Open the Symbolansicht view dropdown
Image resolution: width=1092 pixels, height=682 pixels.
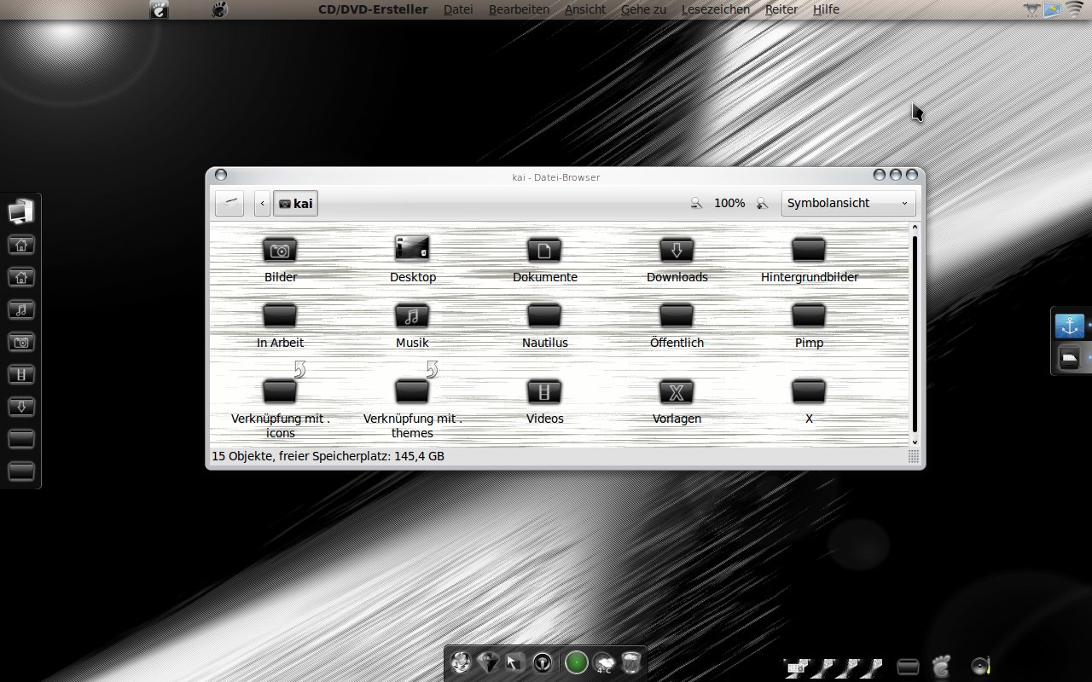848,203
